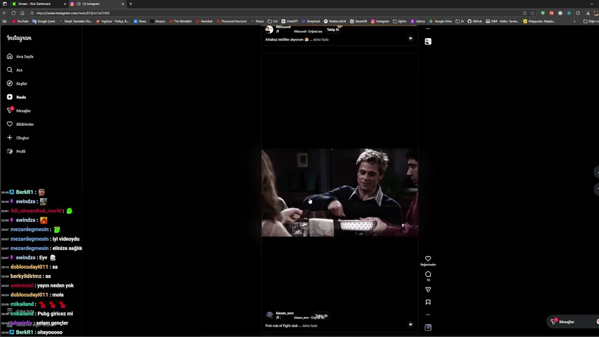Open Google Drive bookmark
599x337 pixels.
[440, 21]
